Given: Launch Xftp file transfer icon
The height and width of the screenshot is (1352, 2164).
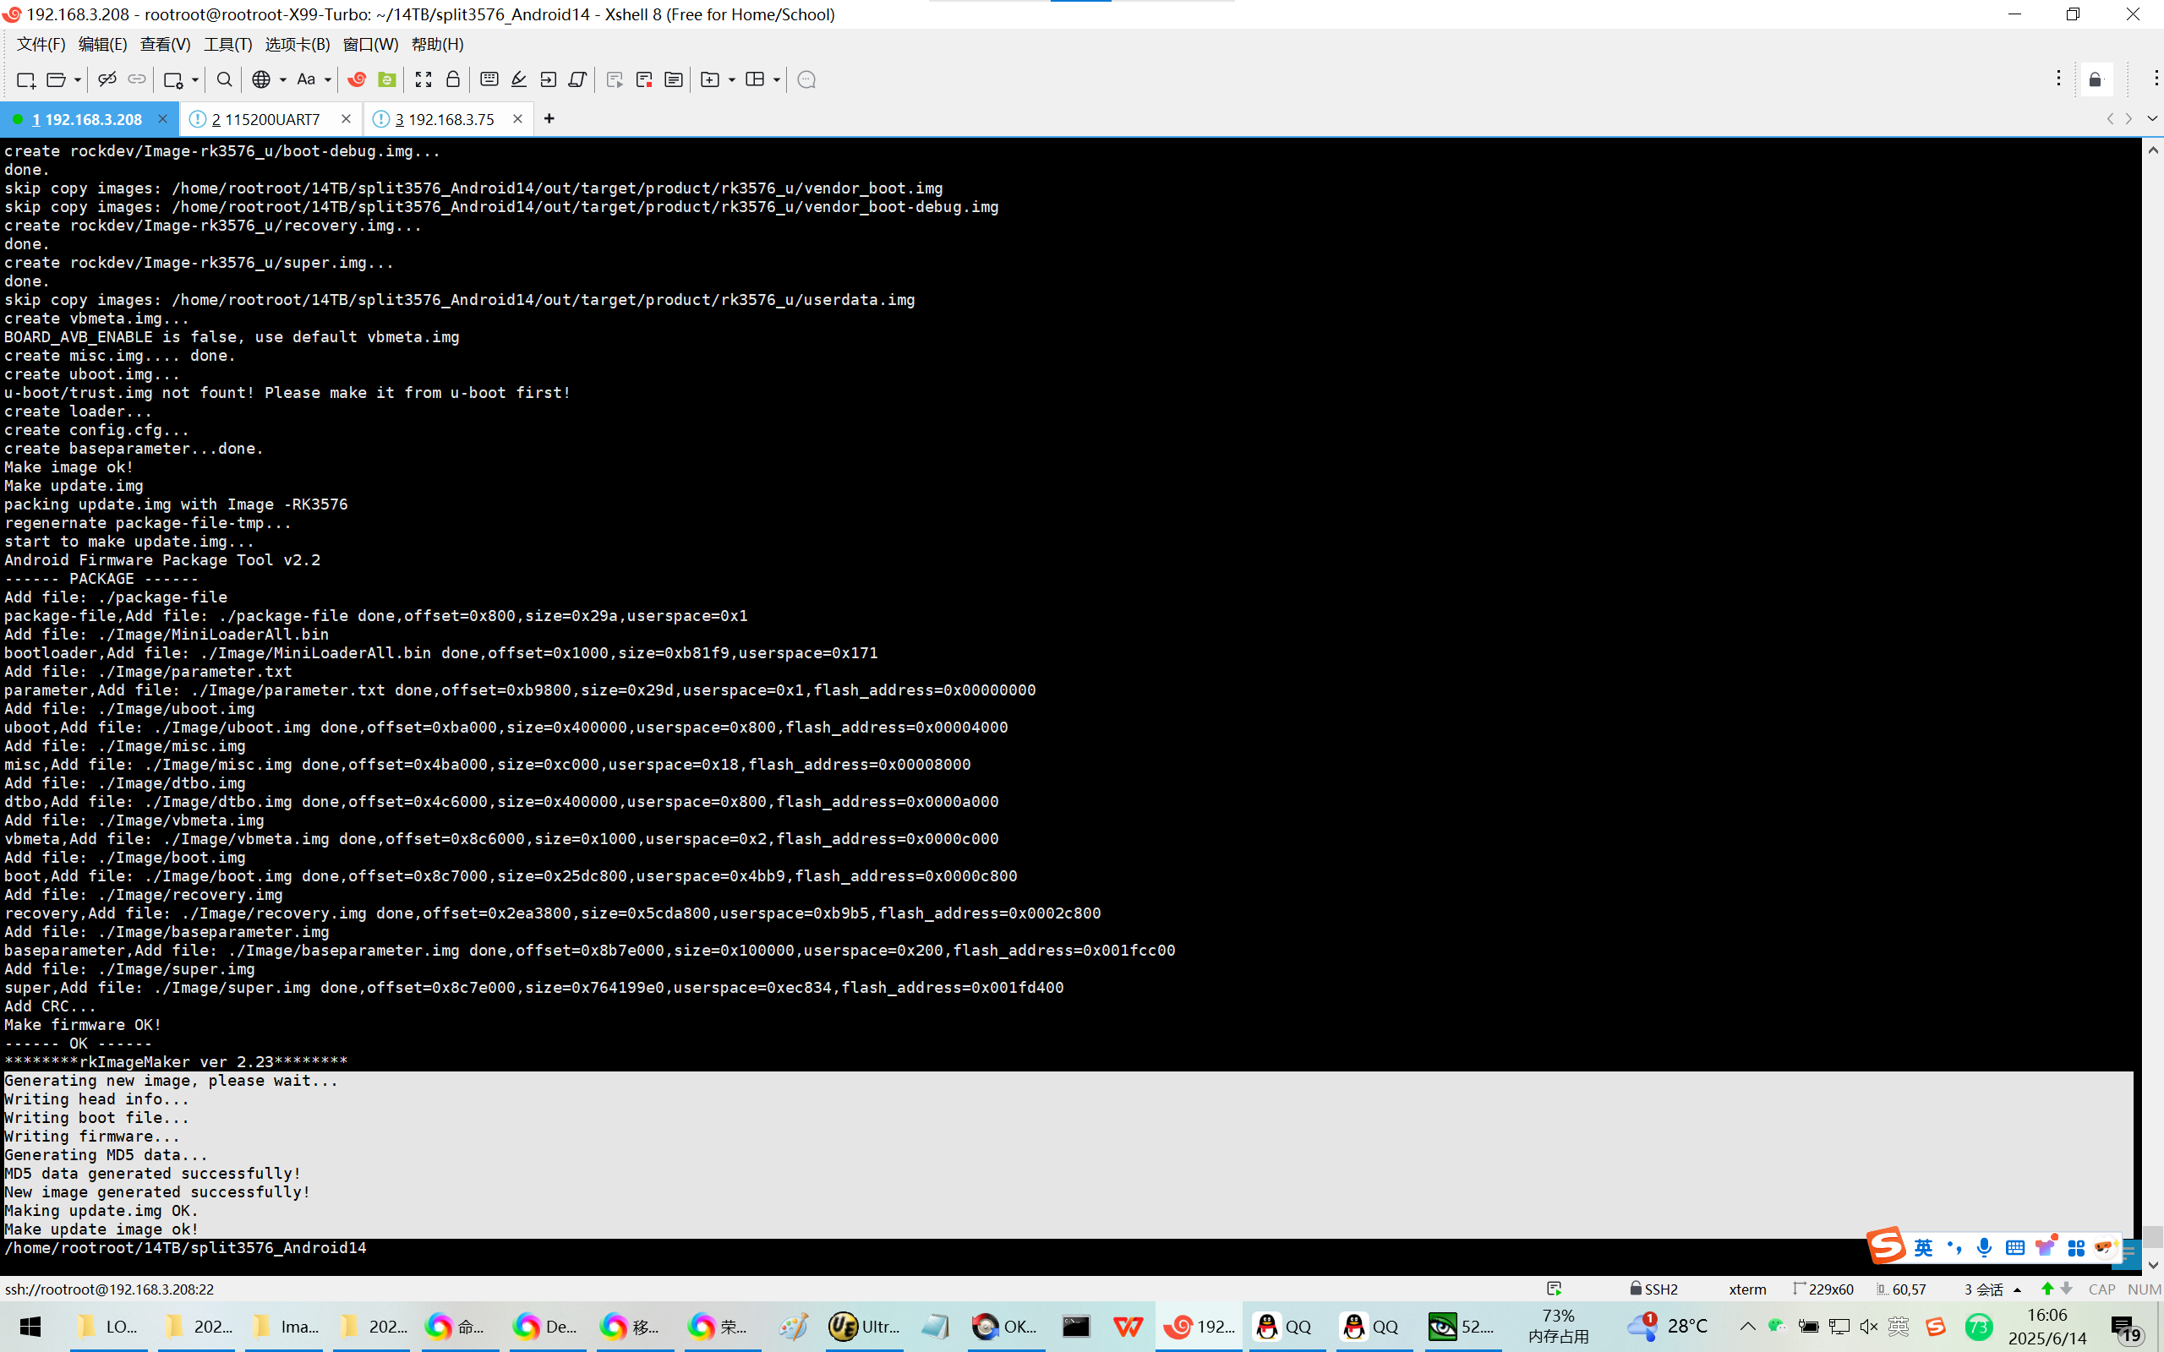Looking at the screenshot, I should pos(387,79).
